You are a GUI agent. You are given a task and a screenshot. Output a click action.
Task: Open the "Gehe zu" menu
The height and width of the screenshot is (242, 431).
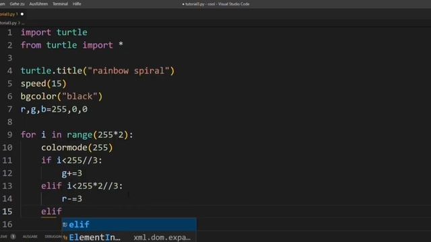point(17,4)
